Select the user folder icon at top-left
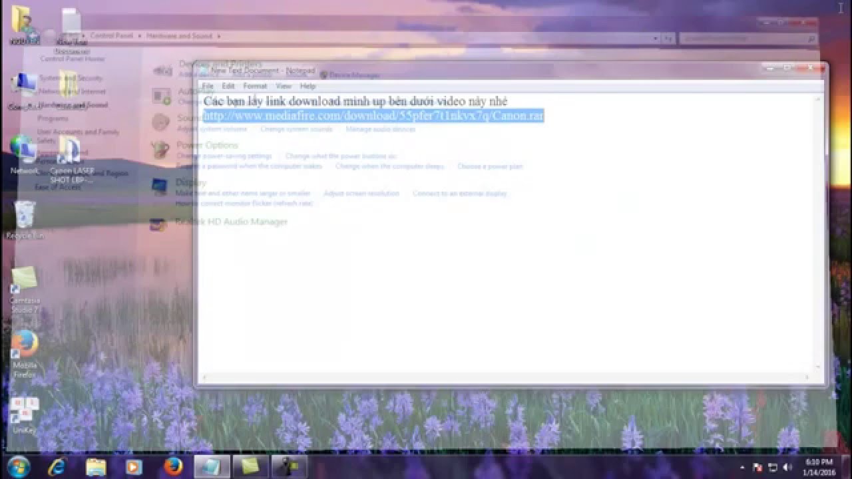 (x=25, y=25)
